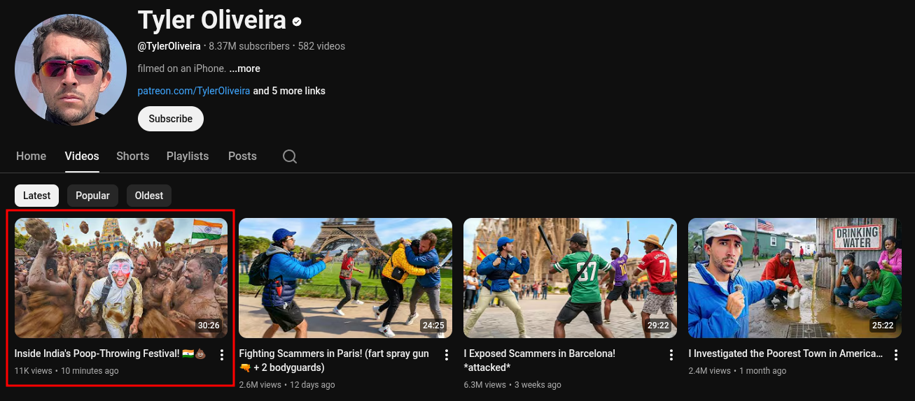
Task: Click 'filmed on an iPhone.' description text
Action: [x=182, y=68]
